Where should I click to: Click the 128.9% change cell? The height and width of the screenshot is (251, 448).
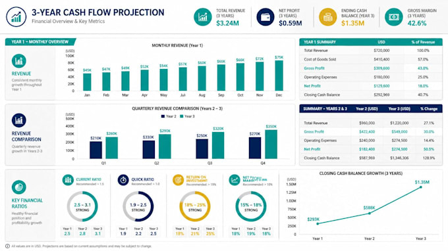pyautogui.click(x=429, y=158)
